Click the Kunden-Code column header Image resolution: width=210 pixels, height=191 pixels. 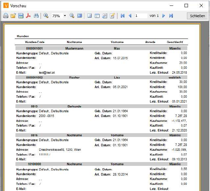pos(35,42)
